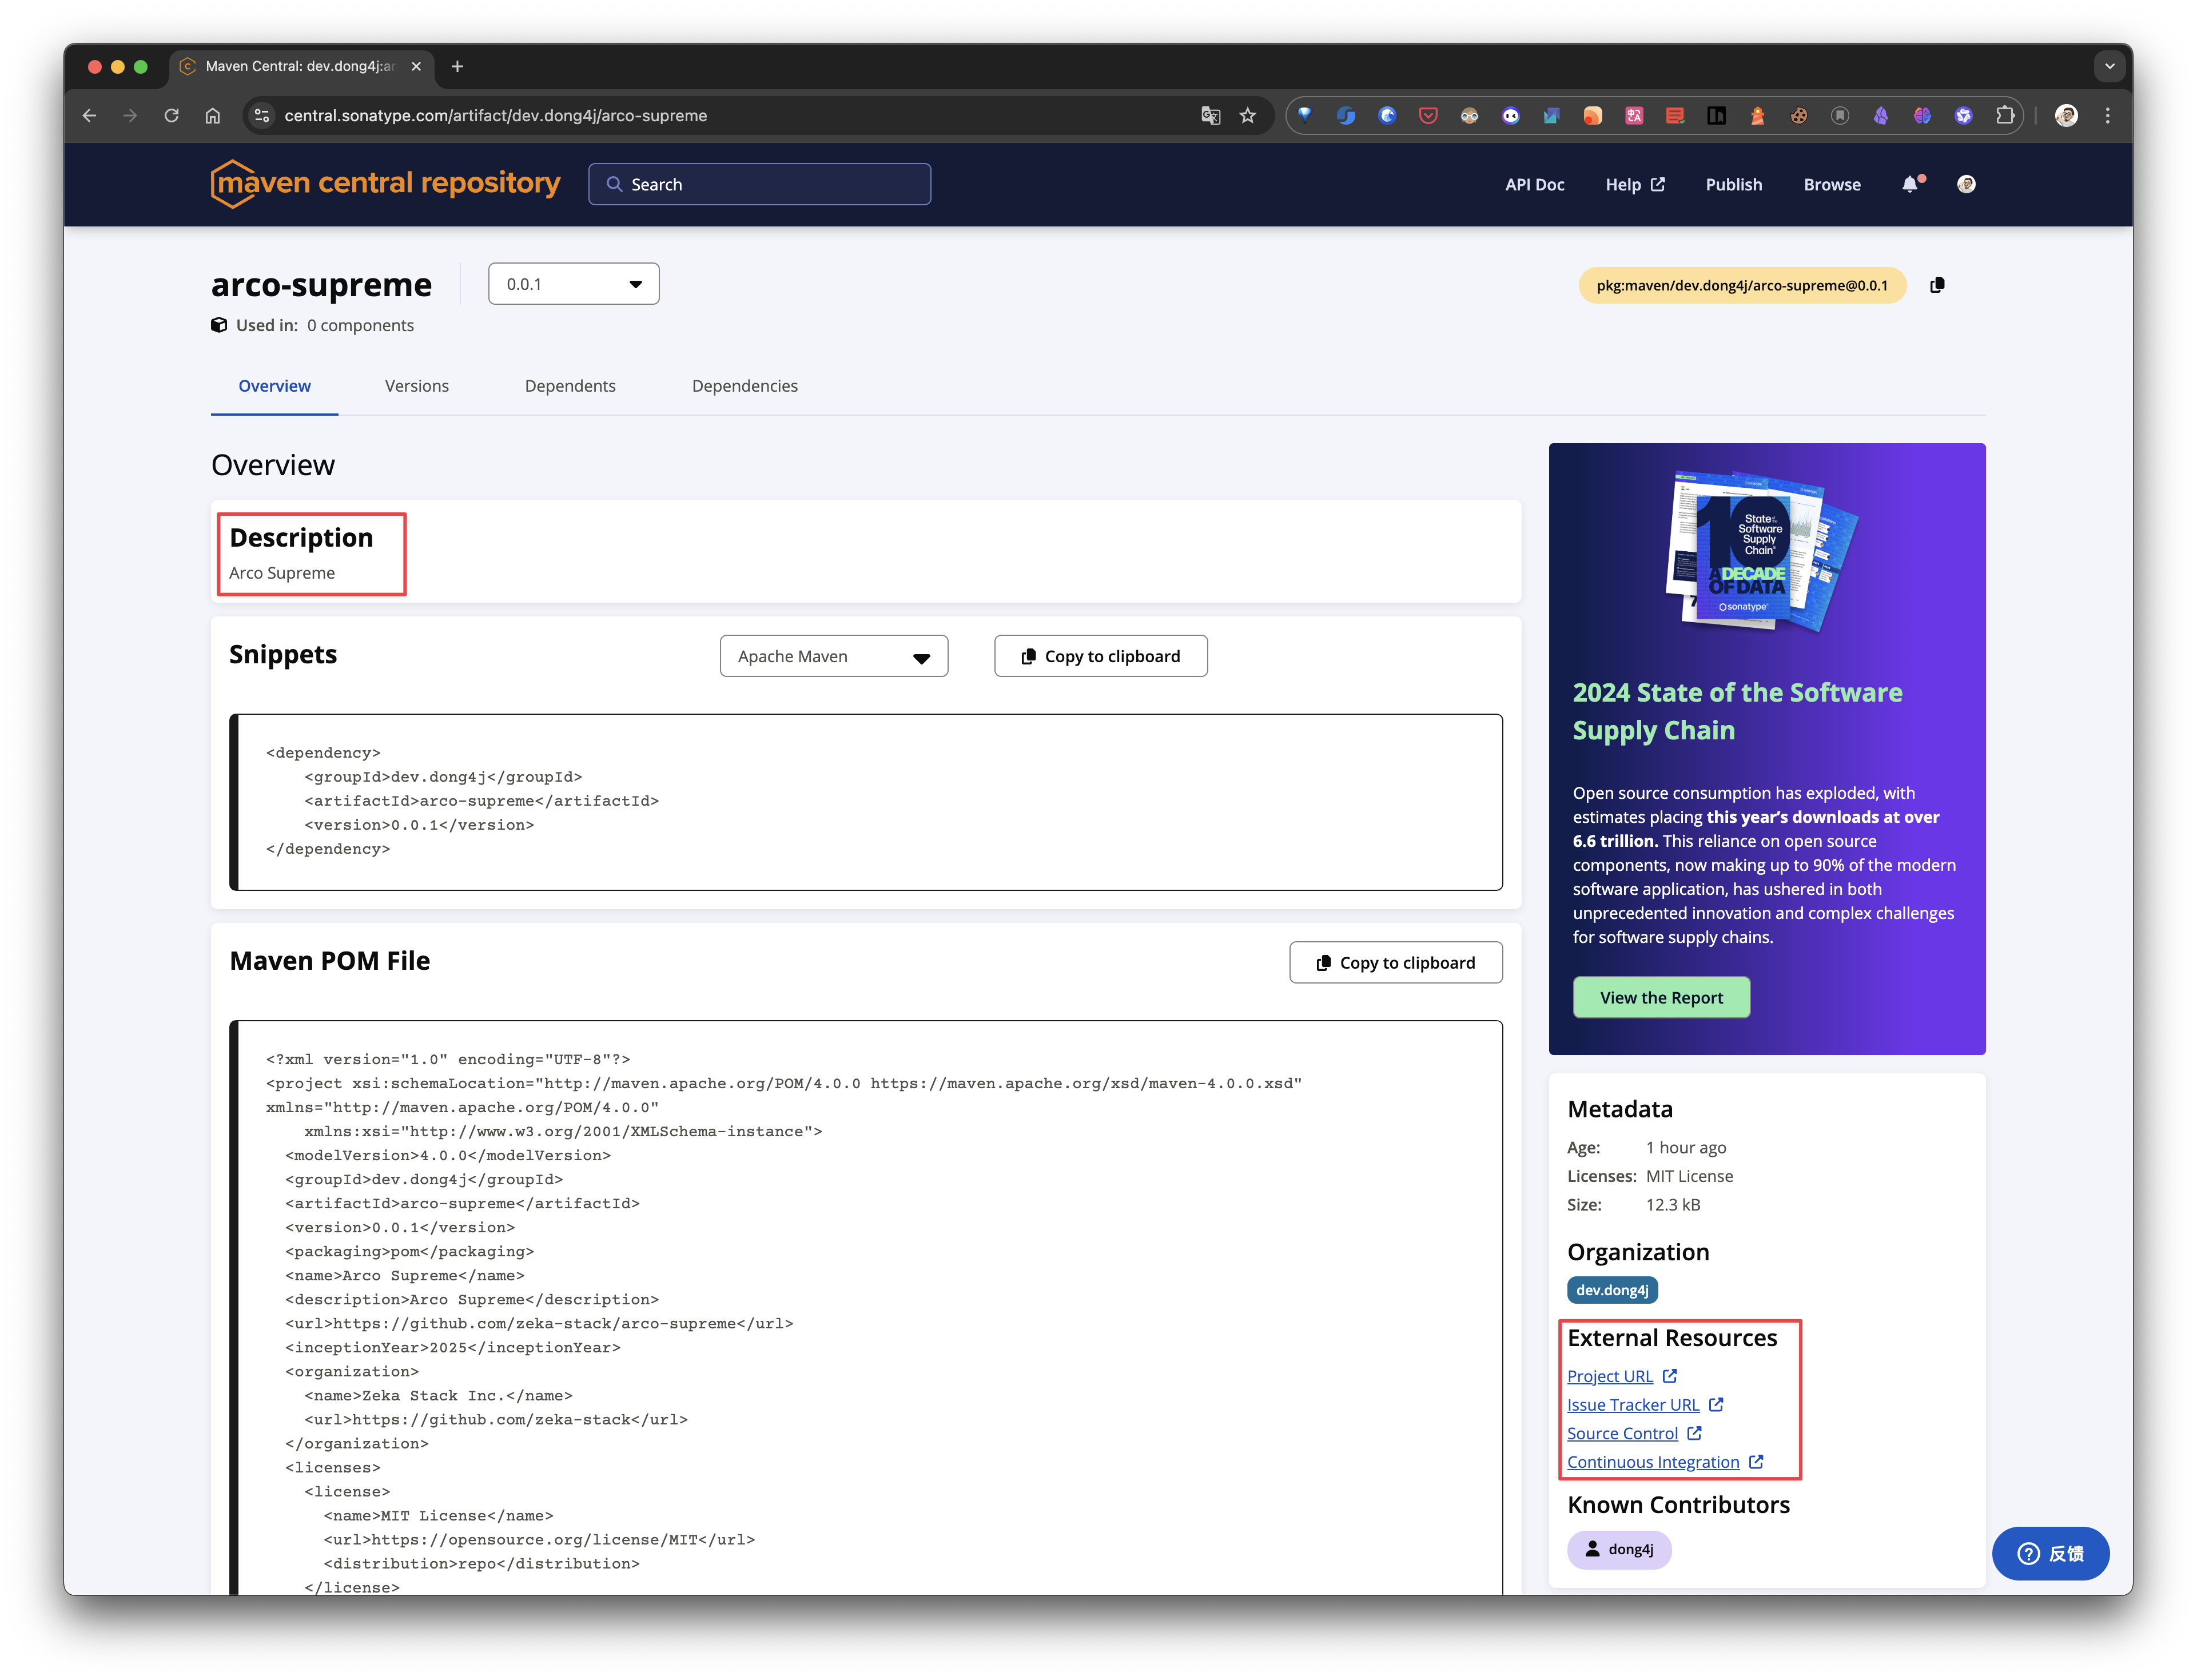Click the red note with checkmark extension
The height and width of the screenshot is (1680, 2197).
[1675, 116]
